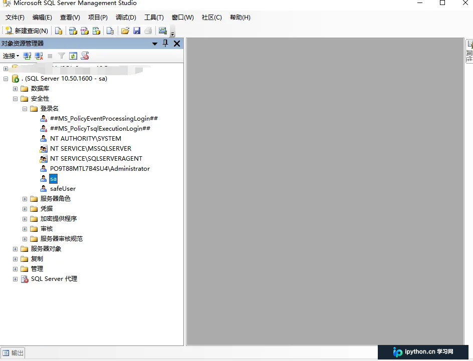Click the DMX query toolbar icon

coord(85,31)
